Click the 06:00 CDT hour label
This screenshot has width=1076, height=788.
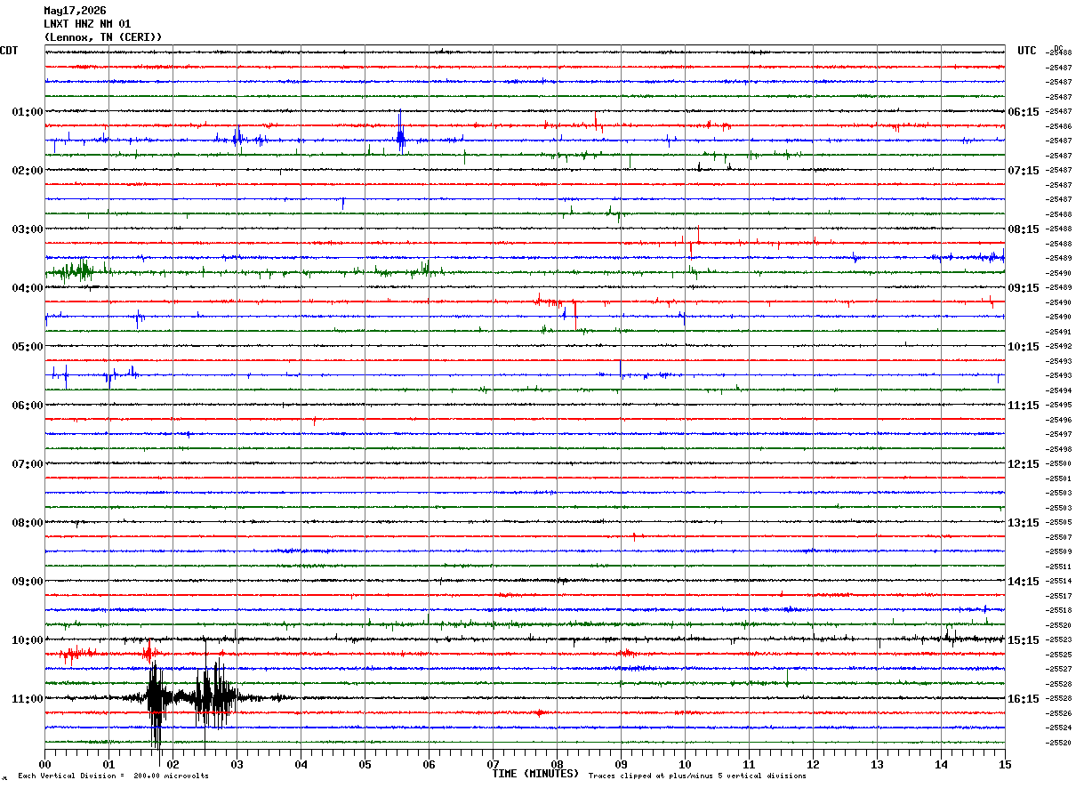(x=27, y=406)
